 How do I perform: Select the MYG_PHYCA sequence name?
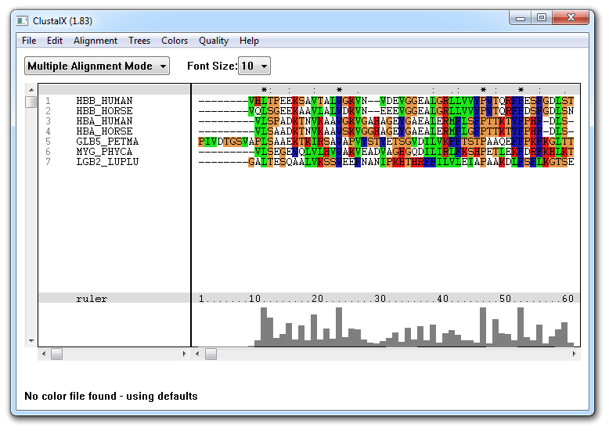(104, 152)
